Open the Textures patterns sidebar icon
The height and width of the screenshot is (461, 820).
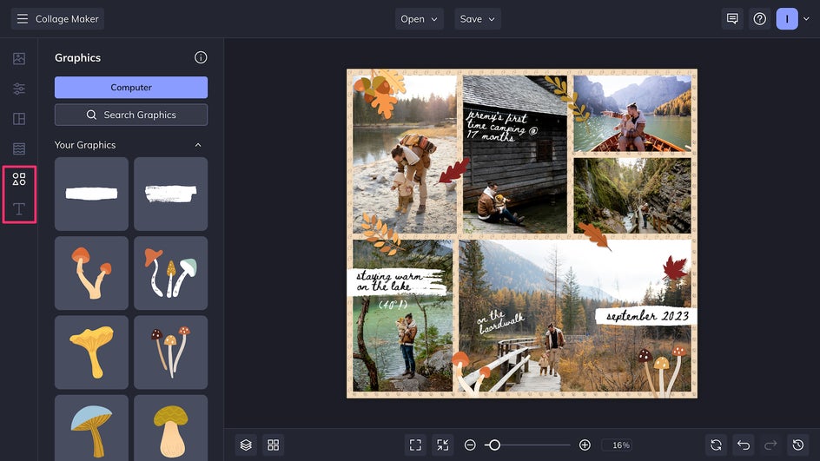(x=19, y=149)
